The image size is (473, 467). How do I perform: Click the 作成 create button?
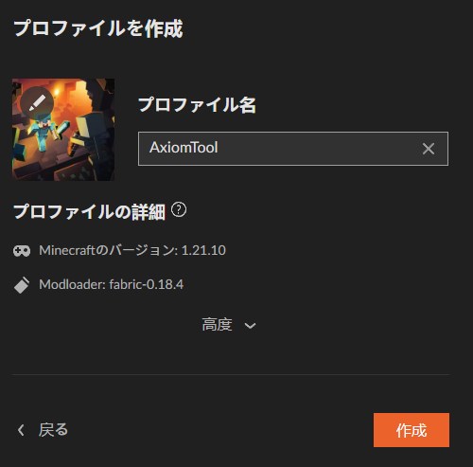412,430
